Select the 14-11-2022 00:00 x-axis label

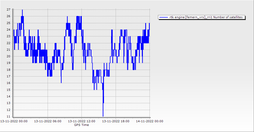pos(149,121)
